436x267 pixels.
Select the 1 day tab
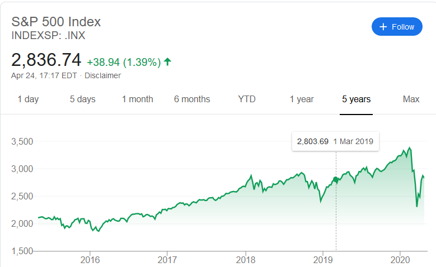click(x=28, y=99)
